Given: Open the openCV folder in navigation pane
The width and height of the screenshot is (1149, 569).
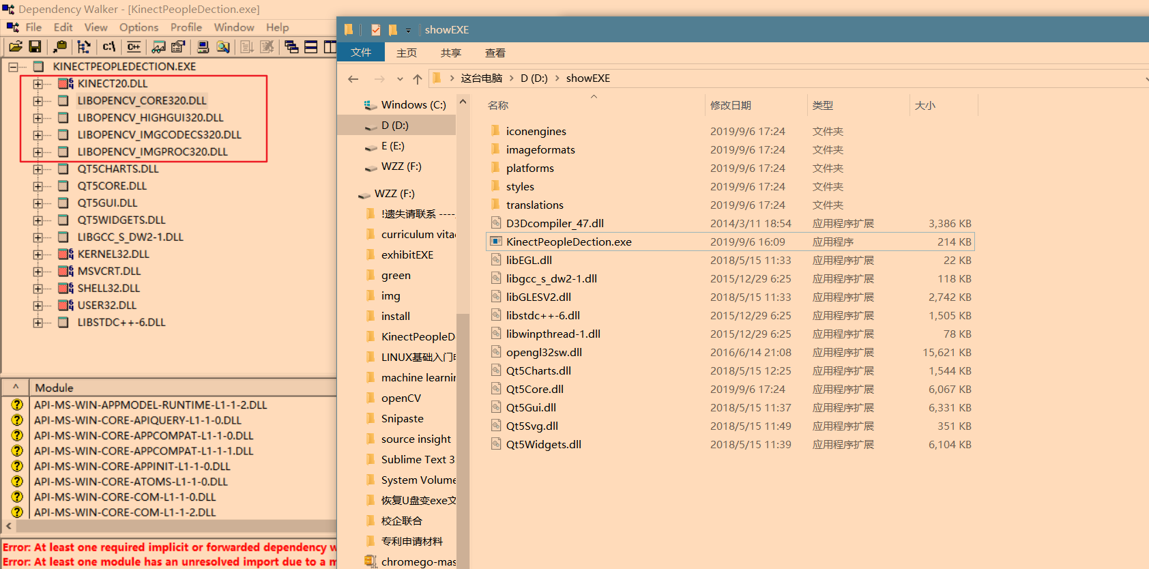Looking at the screenshot, I should tap(401, 398).
